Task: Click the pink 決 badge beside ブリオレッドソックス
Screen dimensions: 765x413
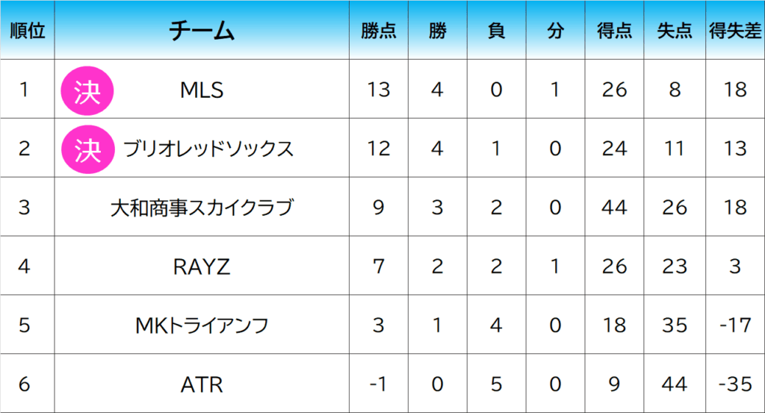Action: (x=87, y=149)
